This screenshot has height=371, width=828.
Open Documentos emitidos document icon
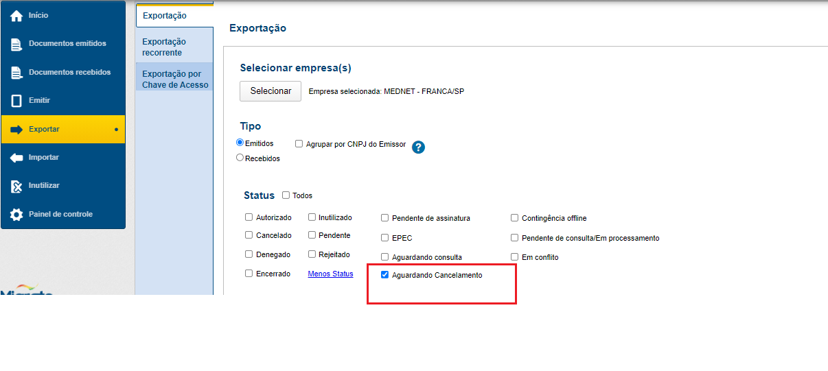[16, 44]
